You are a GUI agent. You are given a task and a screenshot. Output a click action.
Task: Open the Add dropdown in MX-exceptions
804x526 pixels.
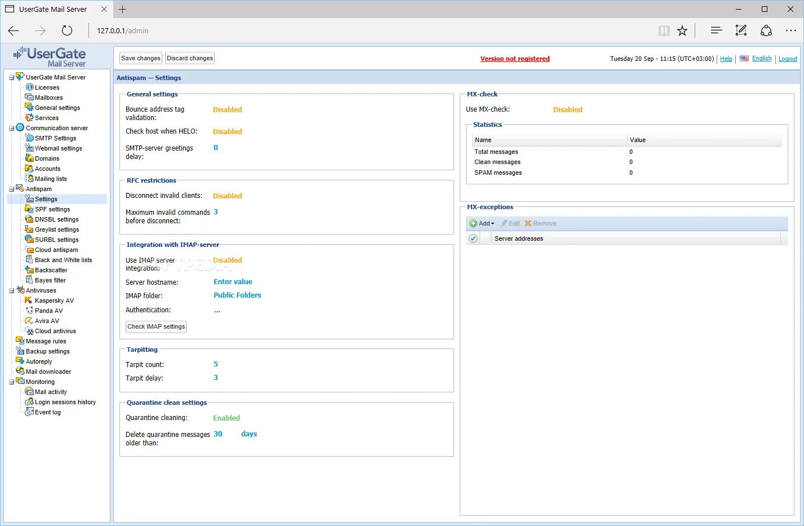click(x=482, y=224)
